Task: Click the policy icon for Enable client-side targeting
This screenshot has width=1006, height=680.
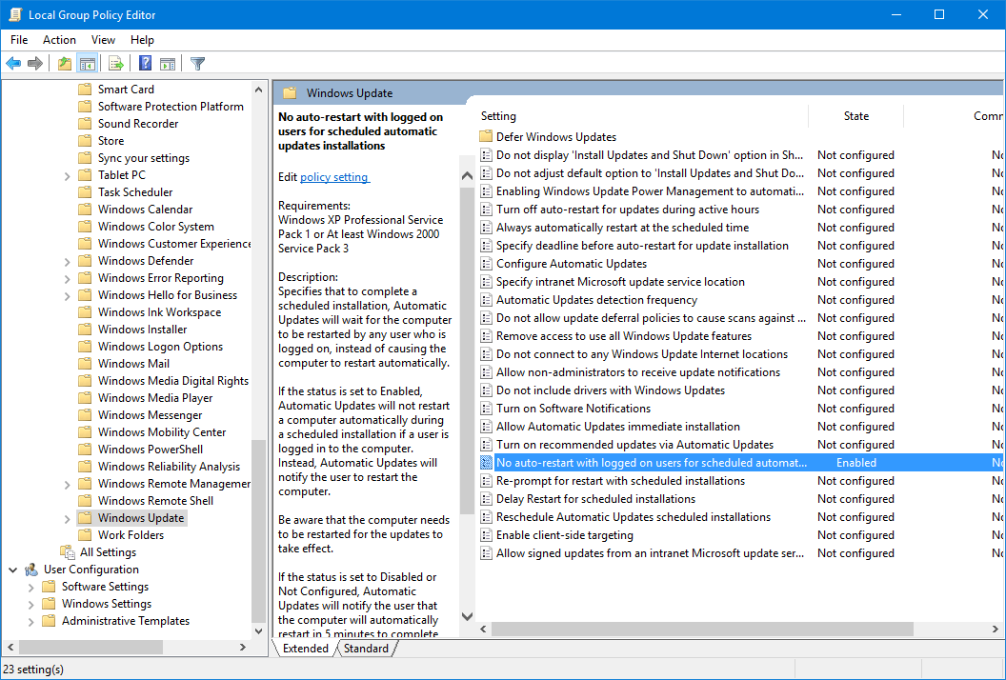Action: coord(486,535)
